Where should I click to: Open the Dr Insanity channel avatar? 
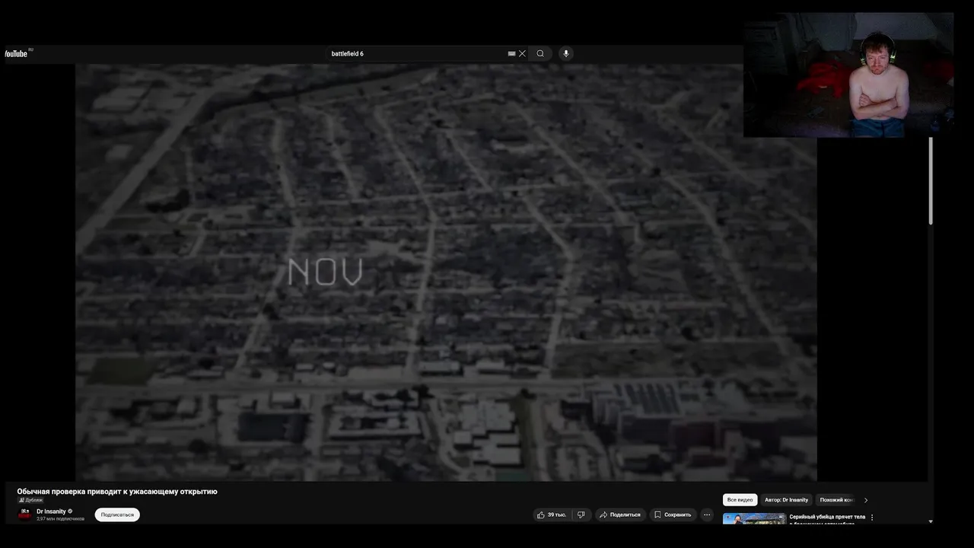(25, 515)
